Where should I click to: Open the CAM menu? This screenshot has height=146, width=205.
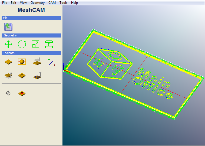click(x=52, y=3)
